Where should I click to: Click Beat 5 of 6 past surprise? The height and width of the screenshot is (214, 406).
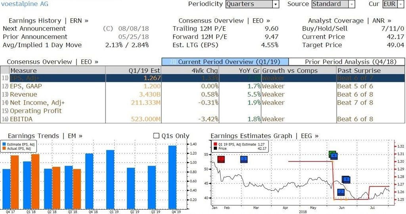point(355,86)
